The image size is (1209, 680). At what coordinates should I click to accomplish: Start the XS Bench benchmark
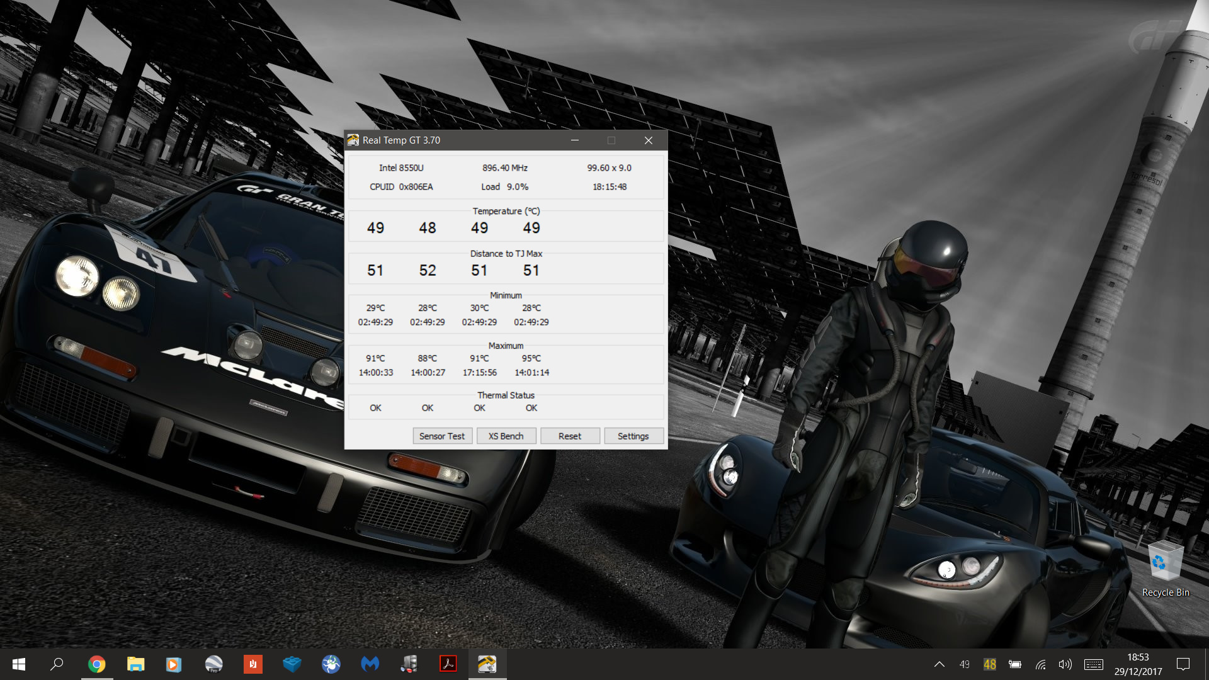[x=506, y=436]
